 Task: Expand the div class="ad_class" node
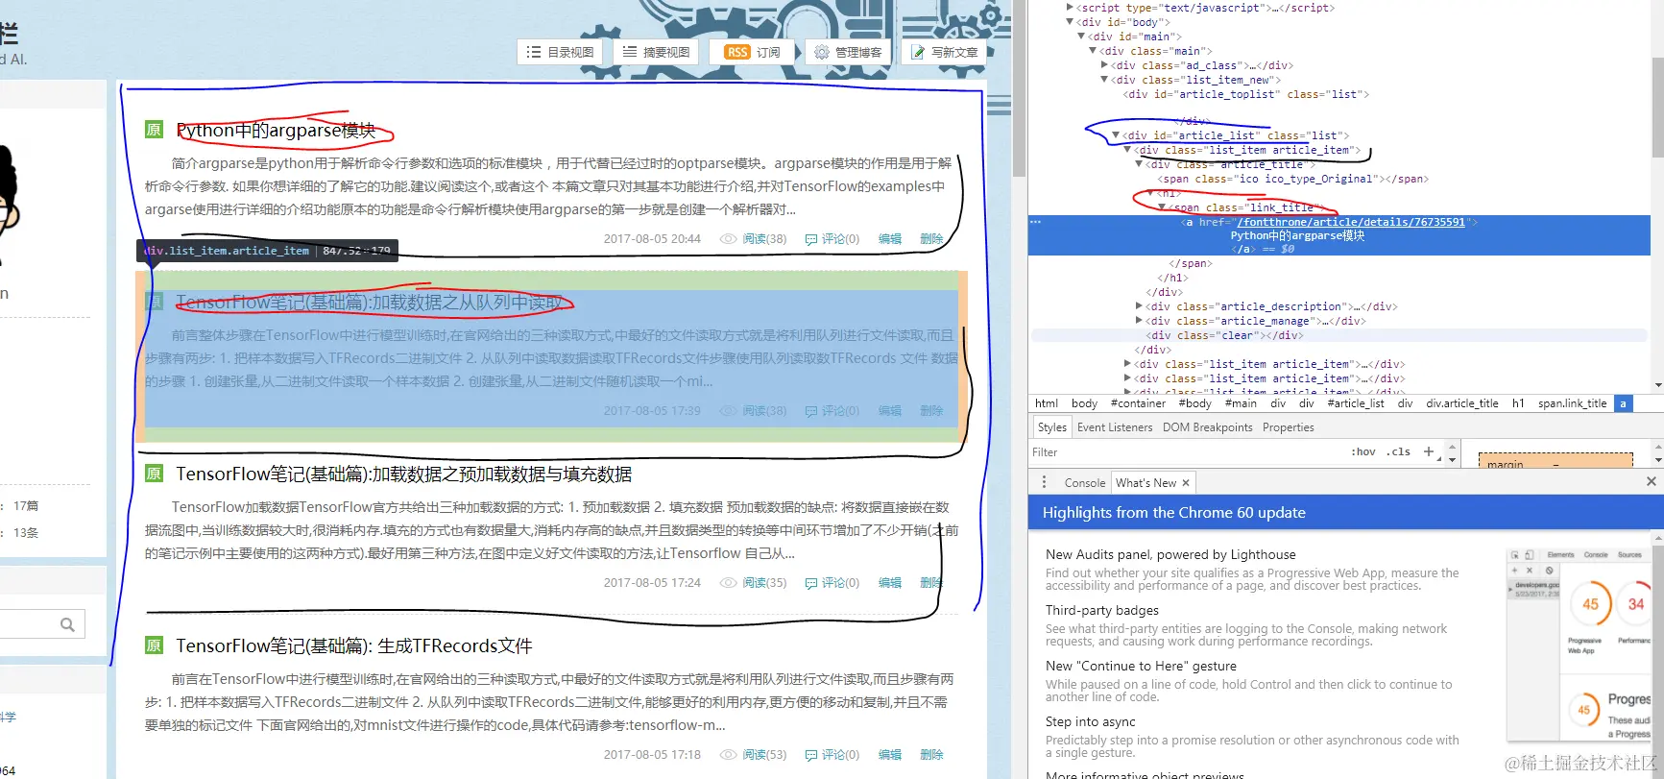(1104, 65)
